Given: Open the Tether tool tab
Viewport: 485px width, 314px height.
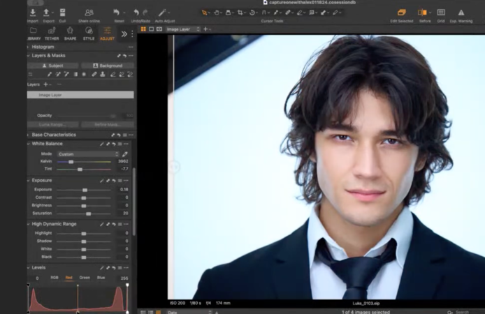Looking at the screenshot, I should [52, 33].
